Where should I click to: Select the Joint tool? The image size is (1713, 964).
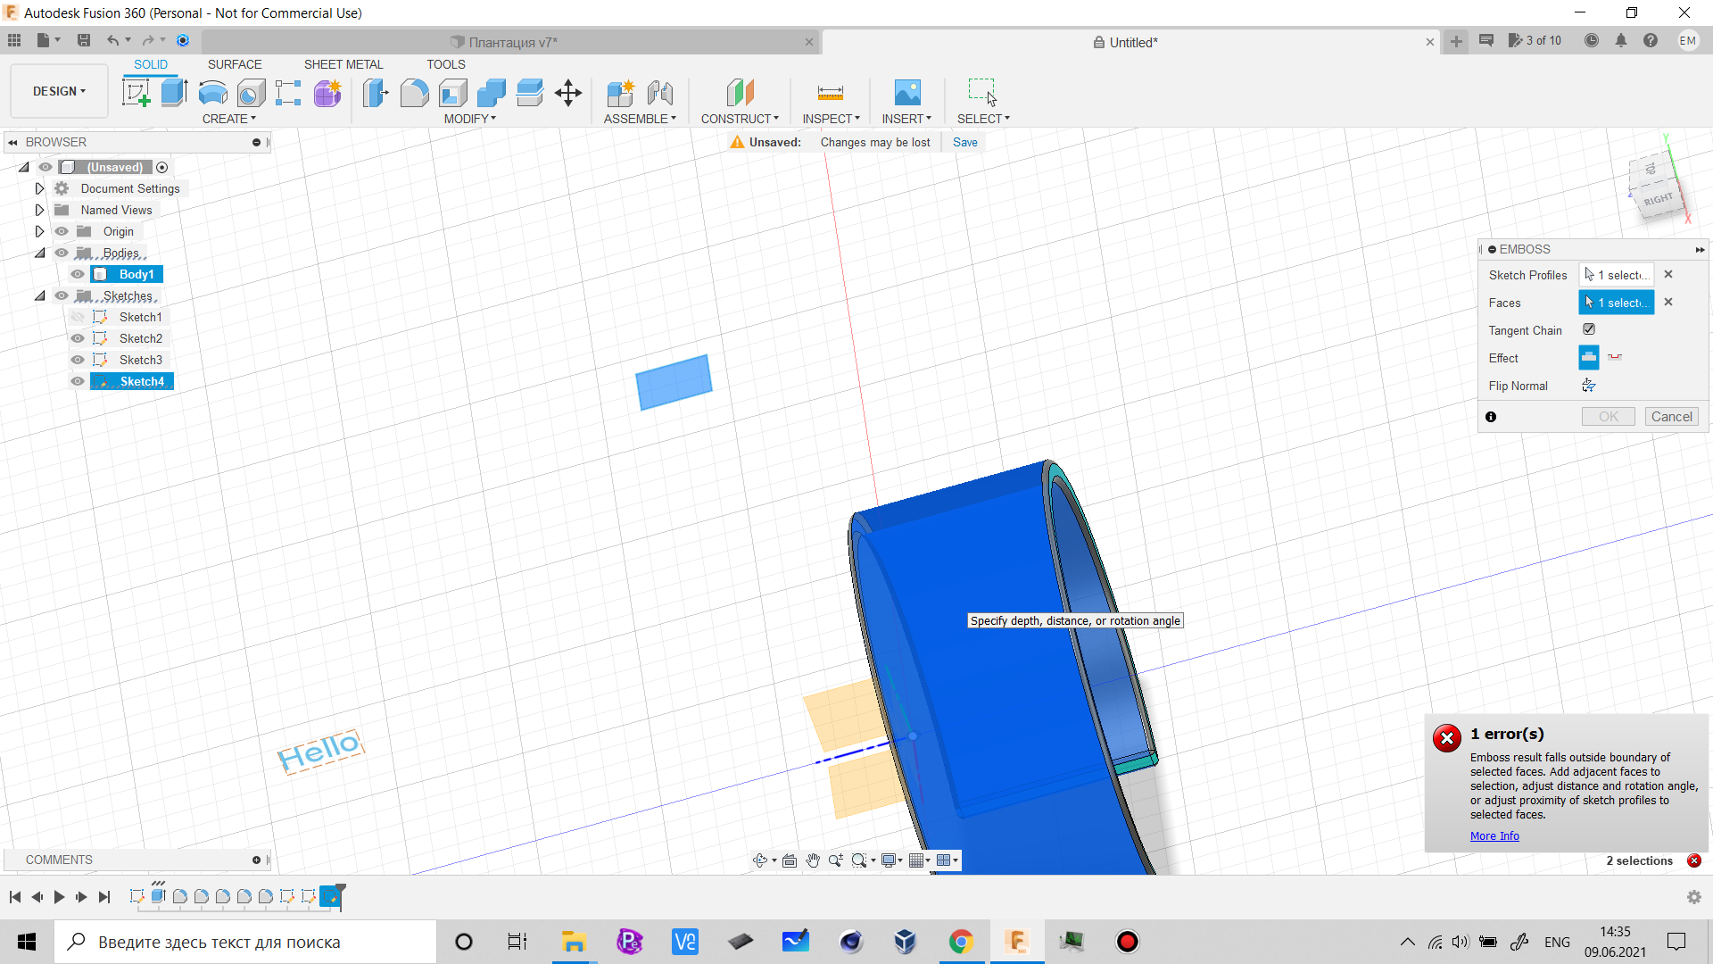(660, 93)
